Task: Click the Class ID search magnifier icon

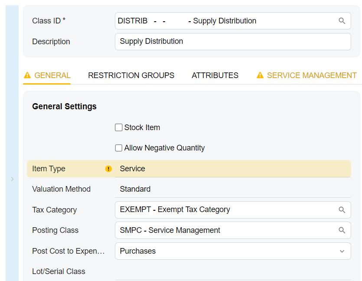Action: pyautogui.click(x=342, y=21)
